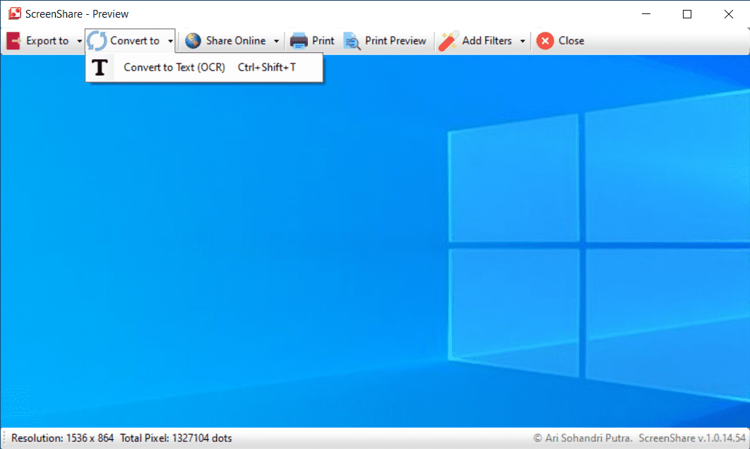Click the ScreenShare app icon in title bar
750x449 pixels.
click(15, 13)
